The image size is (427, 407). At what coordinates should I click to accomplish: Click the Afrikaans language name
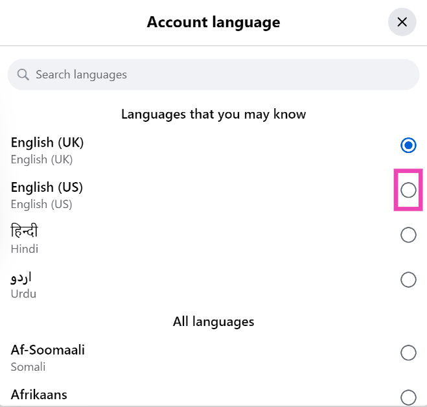(x=39, y=394)
